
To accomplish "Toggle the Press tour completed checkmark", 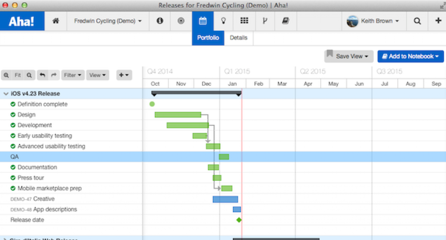I will (13, 178).
